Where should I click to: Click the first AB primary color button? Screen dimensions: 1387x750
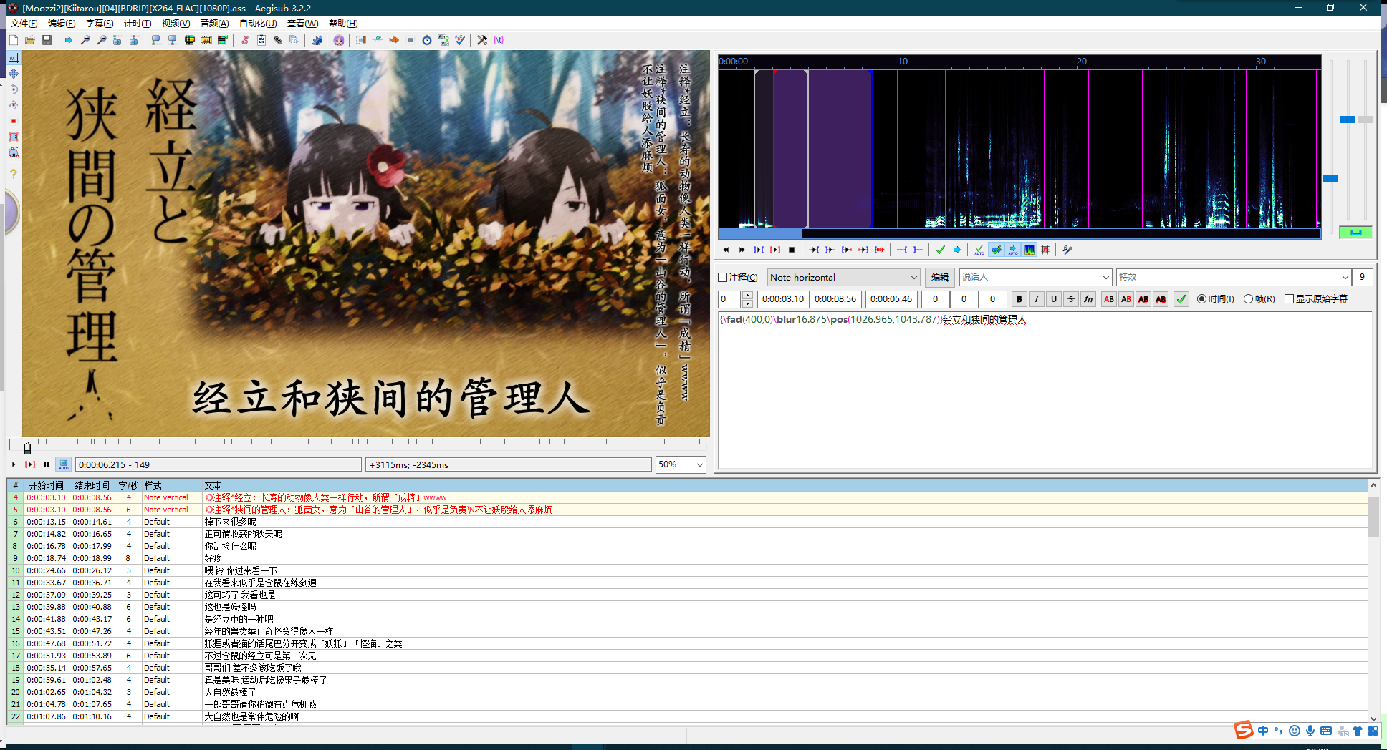coord(1109,299)
